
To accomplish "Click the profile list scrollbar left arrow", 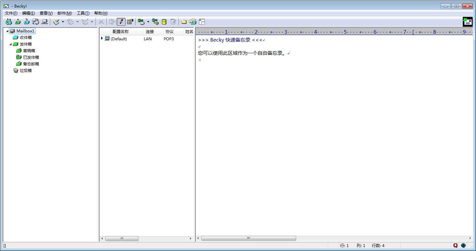I will tap(102, 238).
